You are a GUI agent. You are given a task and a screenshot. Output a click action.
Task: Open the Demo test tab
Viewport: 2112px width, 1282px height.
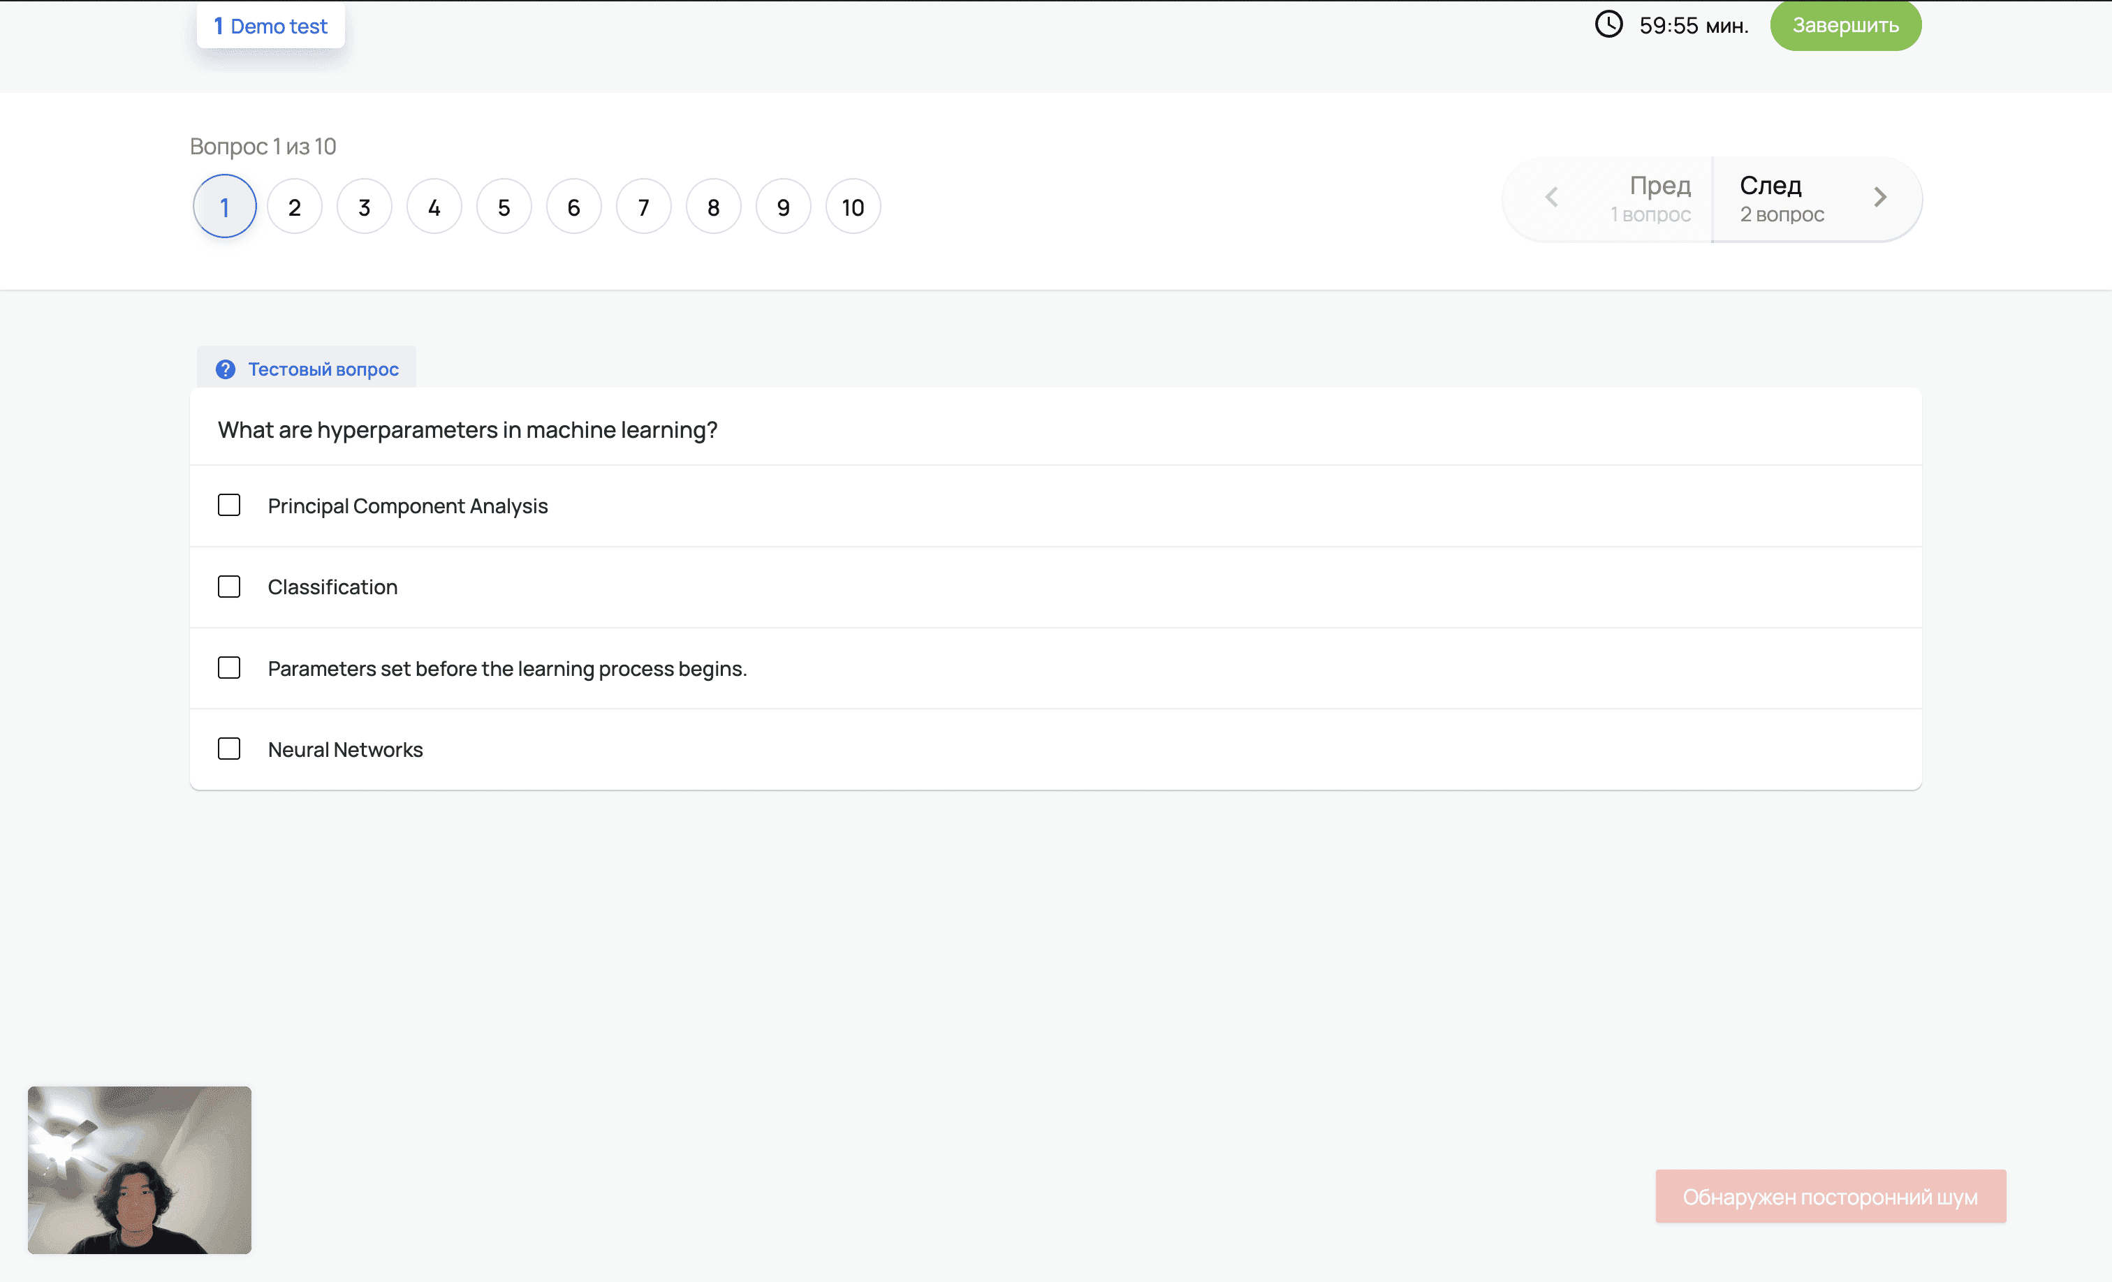(x=271, y=26)
